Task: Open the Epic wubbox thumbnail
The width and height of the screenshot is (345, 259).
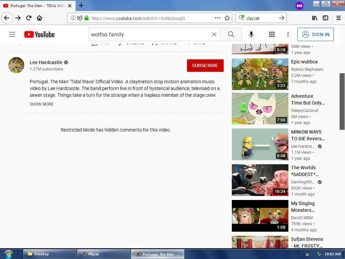Action: [260, 74]
